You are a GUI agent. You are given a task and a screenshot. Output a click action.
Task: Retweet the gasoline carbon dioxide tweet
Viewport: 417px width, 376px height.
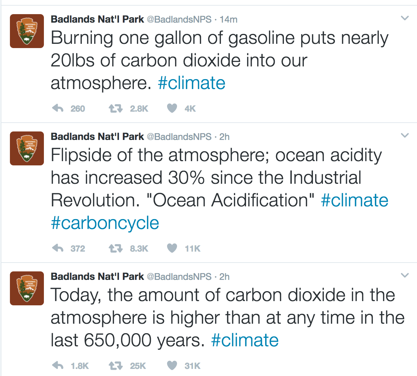115,108
